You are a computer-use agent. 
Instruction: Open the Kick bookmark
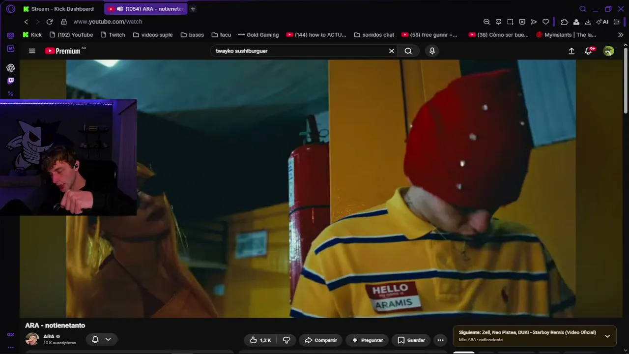32,35
